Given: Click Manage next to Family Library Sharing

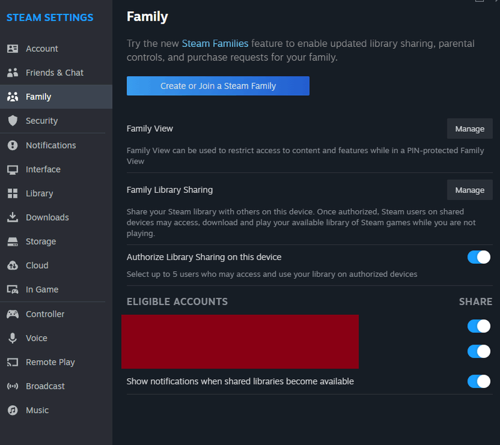Looking at the screenshot, I should [470, 190].
